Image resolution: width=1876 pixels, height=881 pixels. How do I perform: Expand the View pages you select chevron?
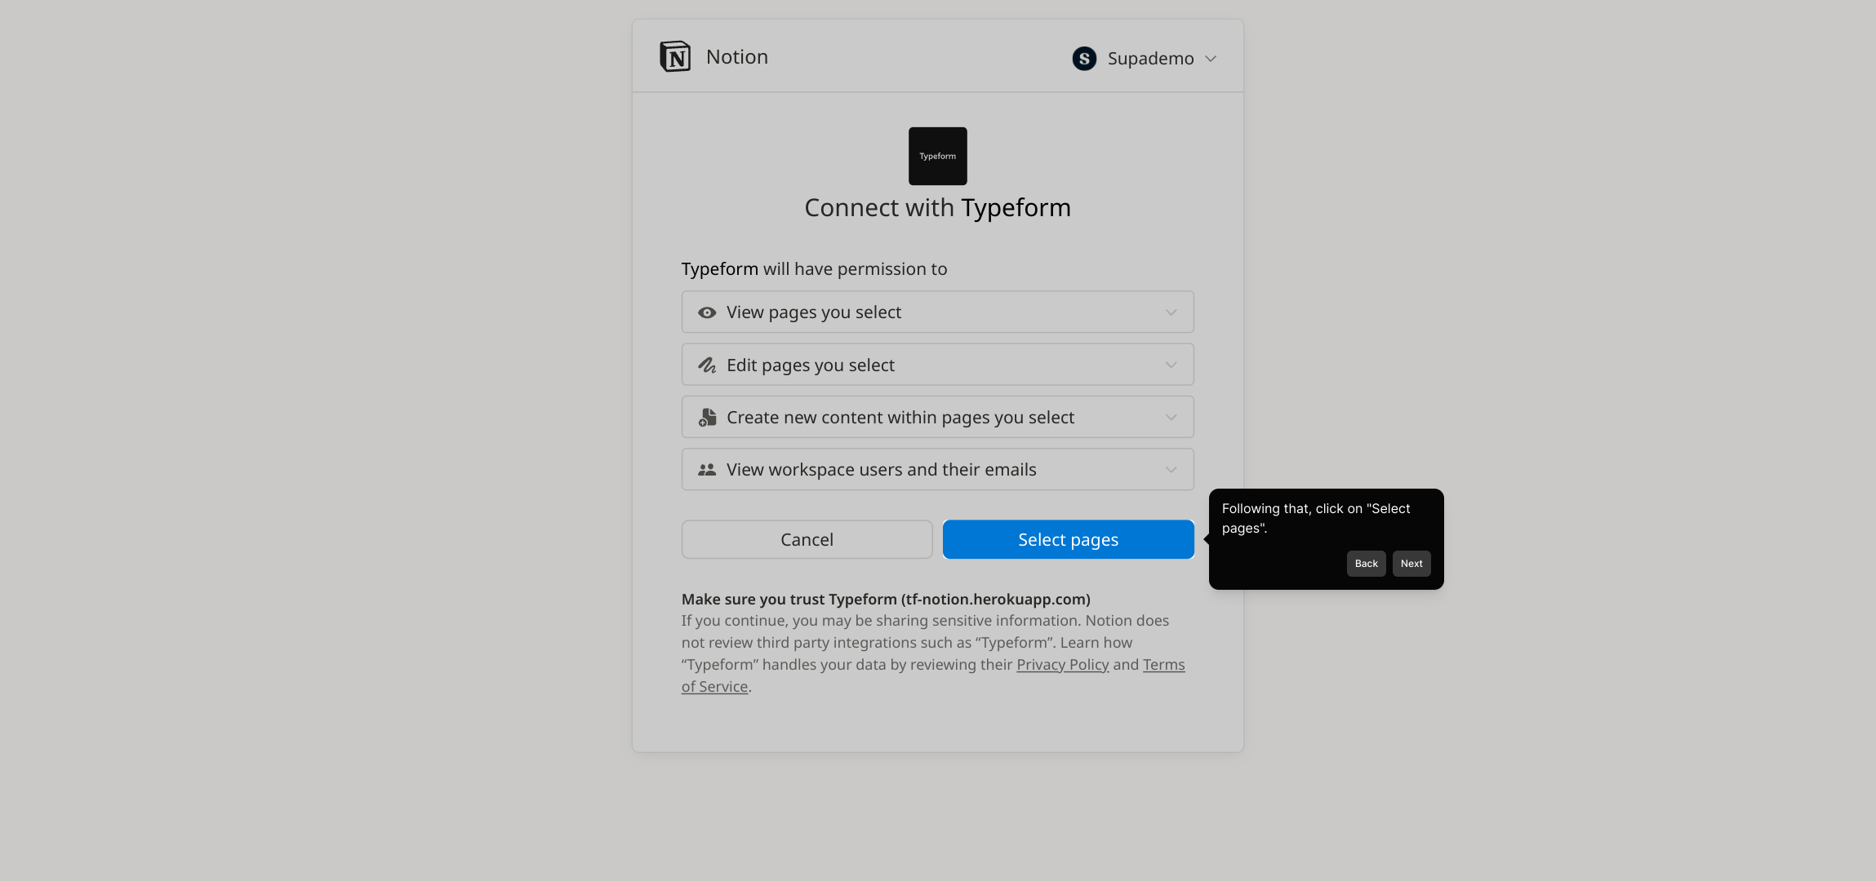coord(1171,312)
